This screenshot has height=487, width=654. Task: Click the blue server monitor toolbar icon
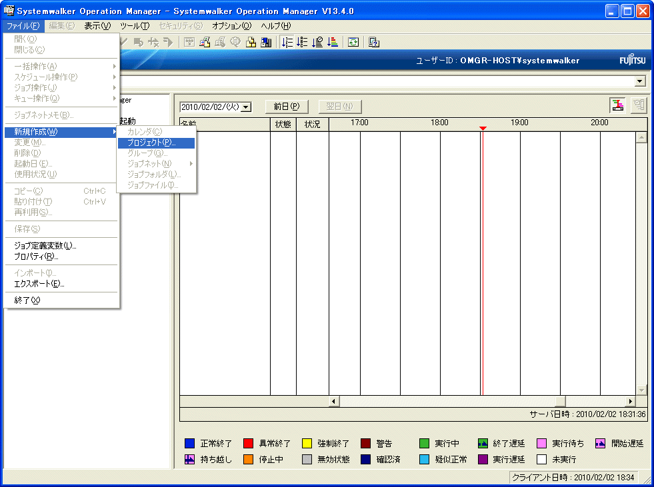point(266,42)
